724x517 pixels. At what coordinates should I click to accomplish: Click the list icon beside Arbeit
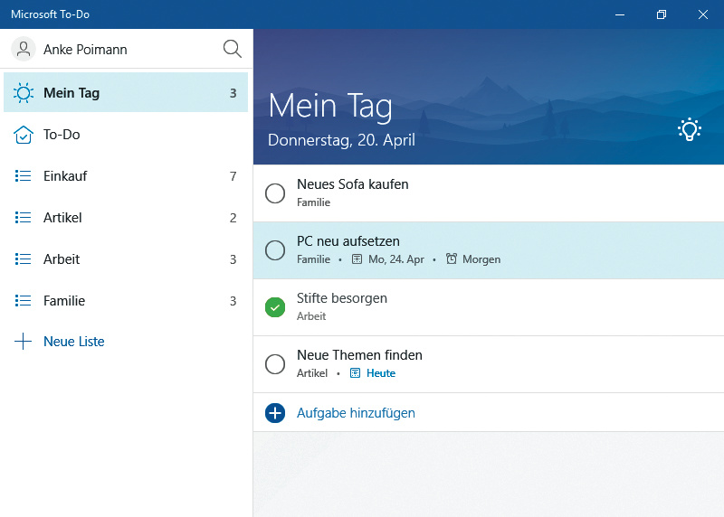click(24, 259)
